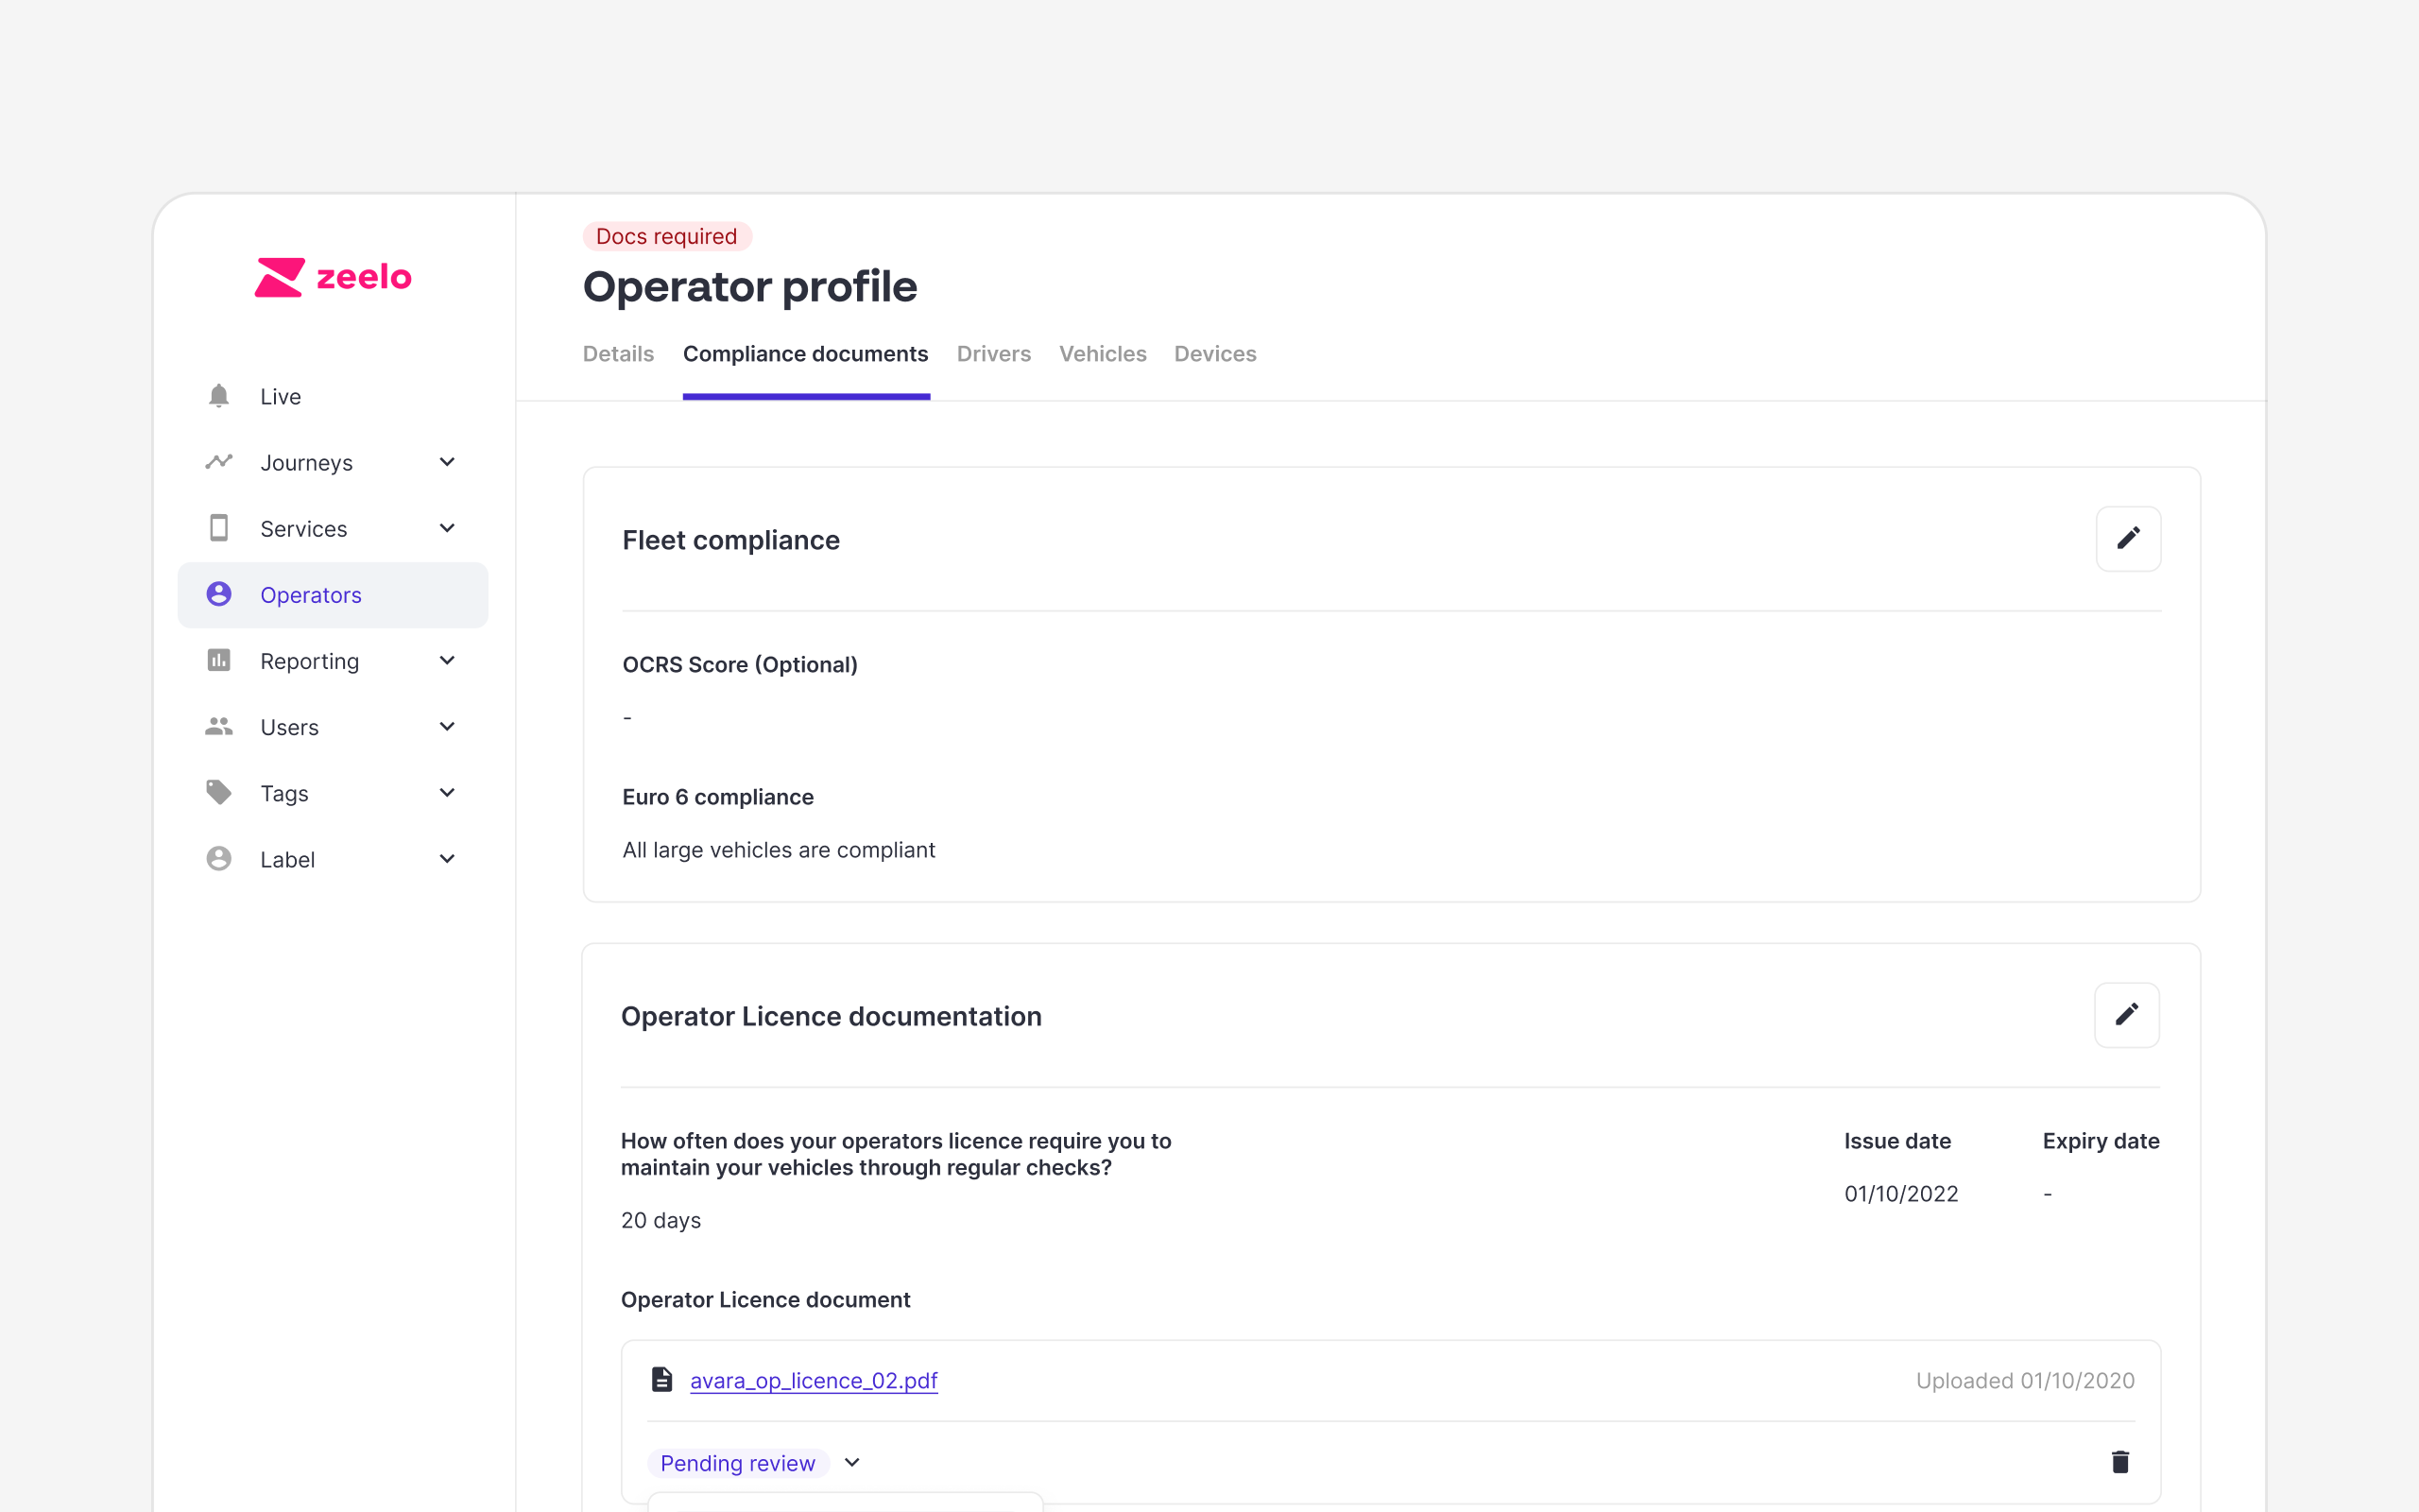This screenshot has height=1512, width=2419.
Task: Expand the Users menu chevron
Action: (447, 726)
